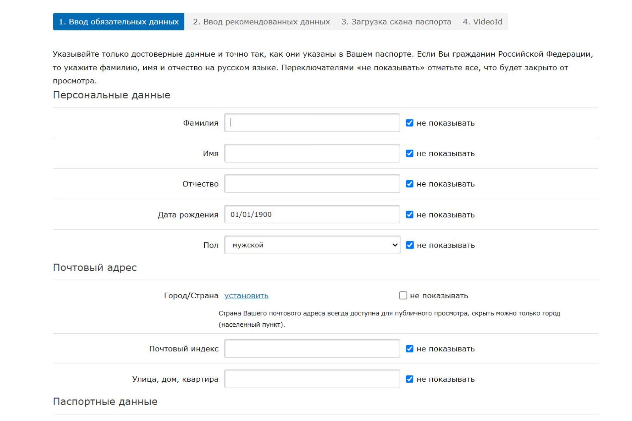Screen dimensions: 632x421
Task: Toggle 'не показывать' for Улица, дом, квартира
Action: [x=410, y=379]
